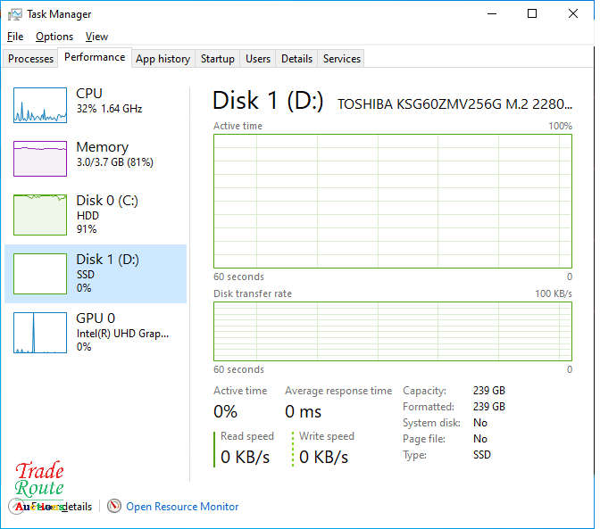Click the Task Manager title bar icon
Screen dimensions: 600x529
tap(14, 14)
